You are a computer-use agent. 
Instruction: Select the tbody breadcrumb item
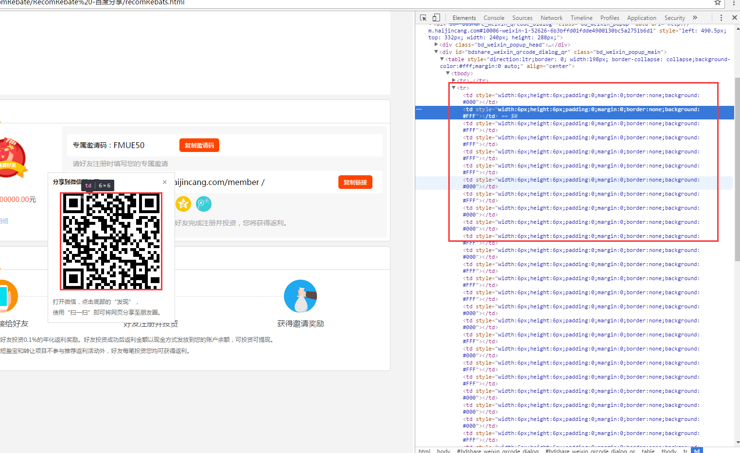(x=669, y=451)
